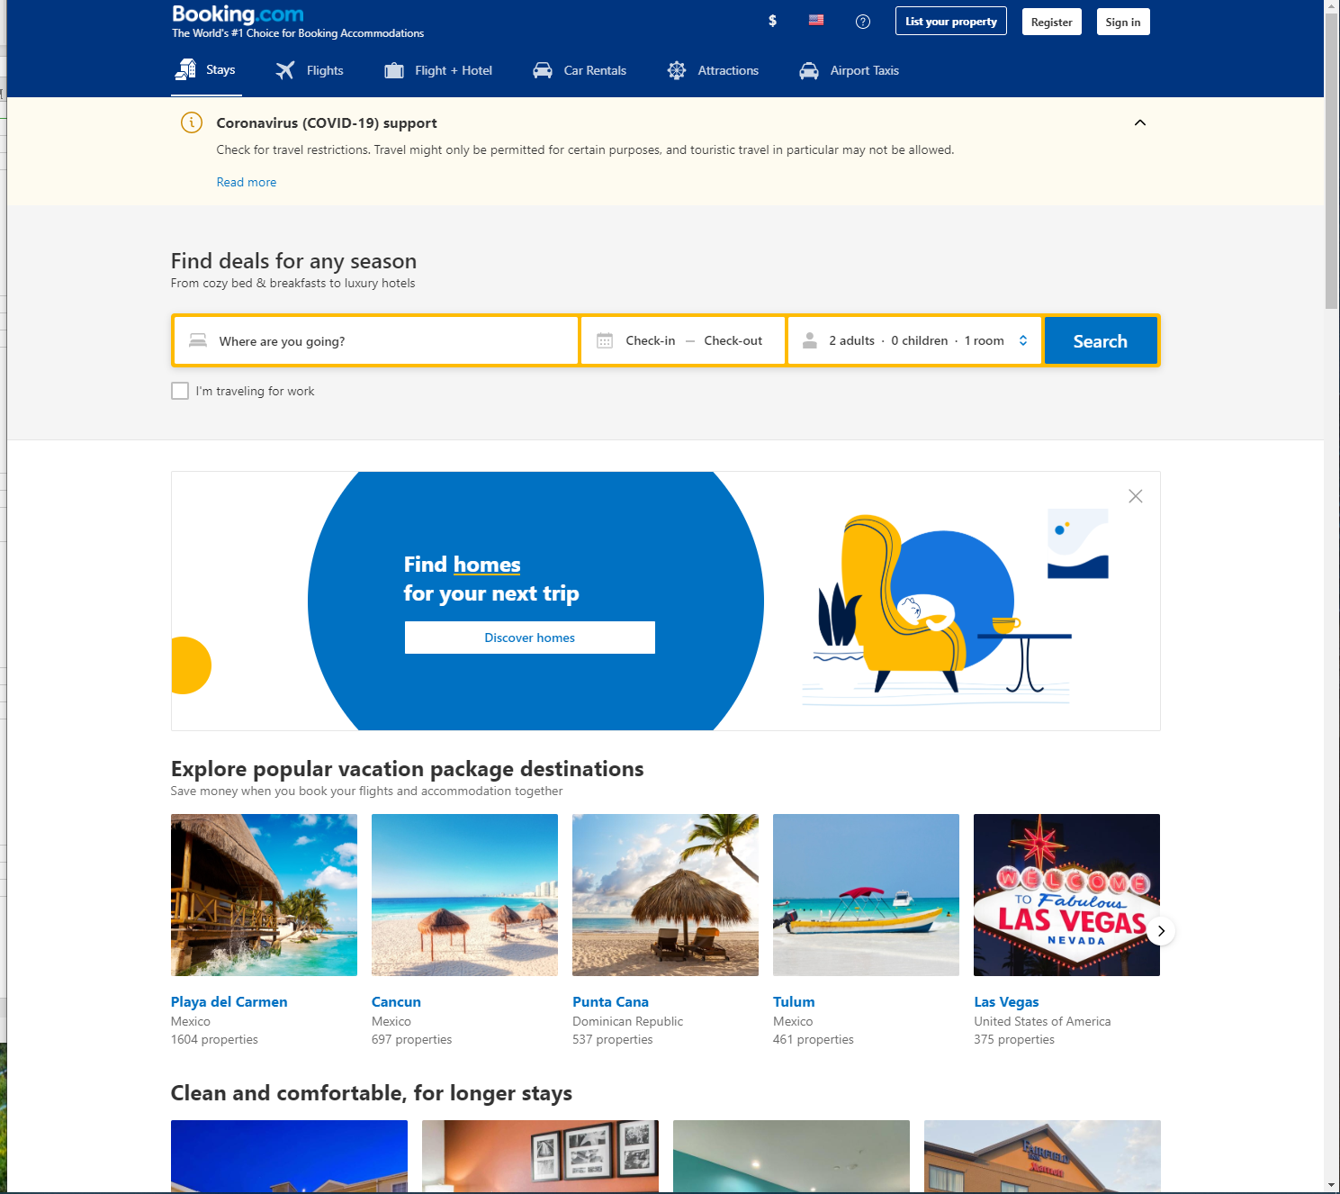Open the Attractions tab
Screen dimensions: 1340x1194
713,70
